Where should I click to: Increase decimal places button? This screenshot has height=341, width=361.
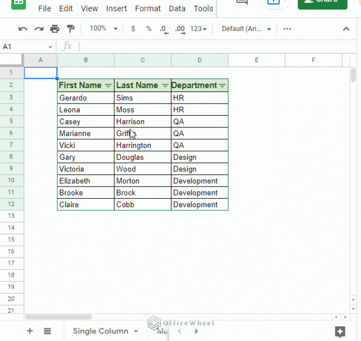click(x=180, y=30)
